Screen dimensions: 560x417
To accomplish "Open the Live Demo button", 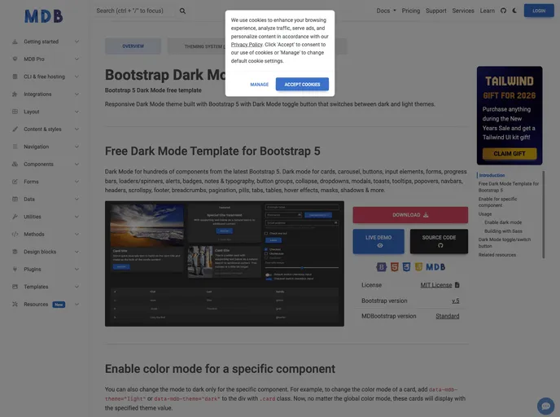I will point(378,241).
